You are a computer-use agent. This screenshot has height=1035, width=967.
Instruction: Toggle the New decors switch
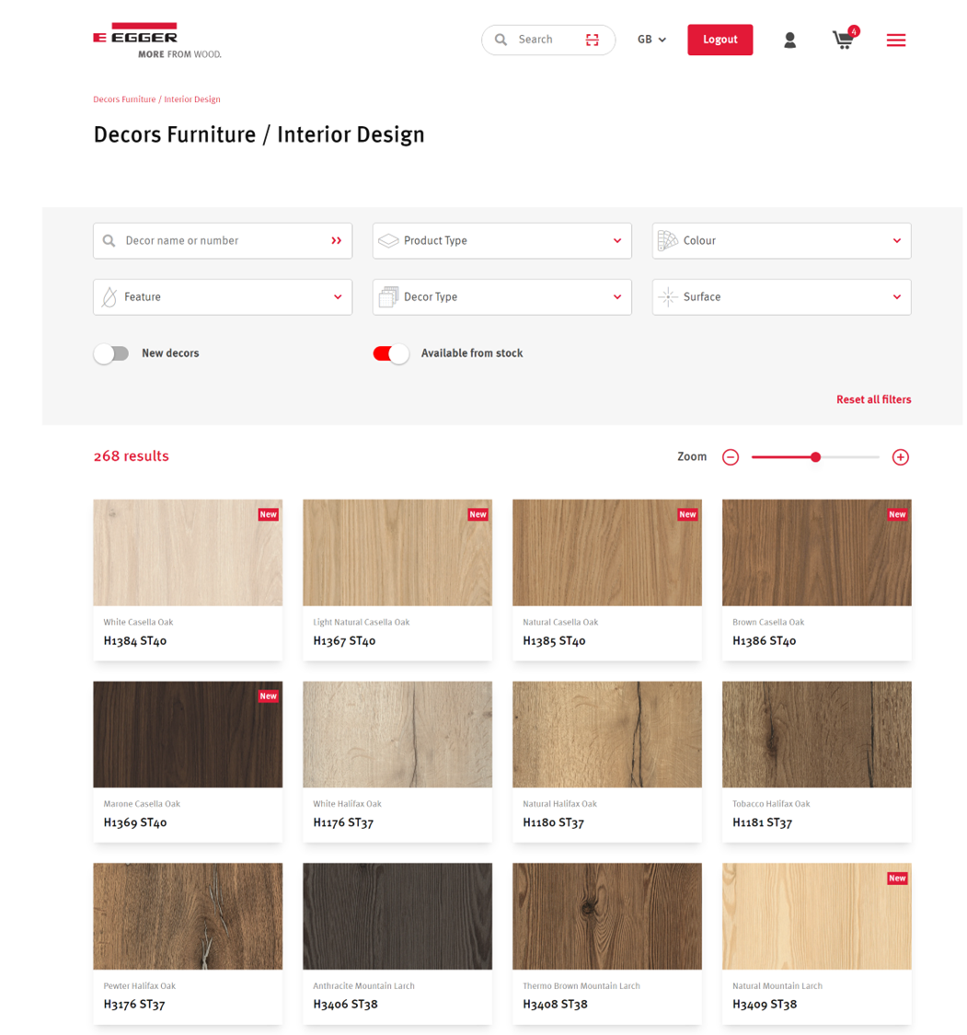click(111, 354)
